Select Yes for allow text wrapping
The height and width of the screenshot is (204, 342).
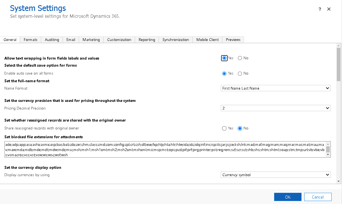(x=224, y=58)
